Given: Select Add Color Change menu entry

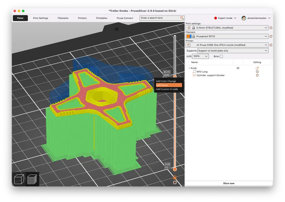Looking at the screenshot, I should coord(166,81).
